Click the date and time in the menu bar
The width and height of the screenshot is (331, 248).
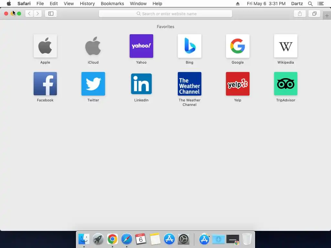pos(266,4)
